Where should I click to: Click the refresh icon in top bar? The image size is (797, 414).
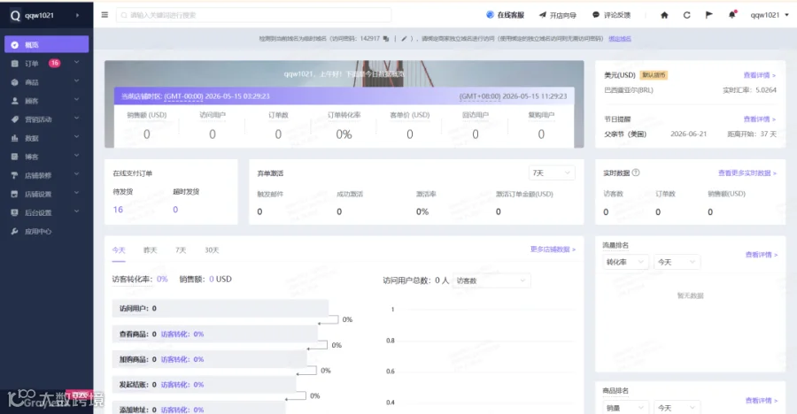tap(686, 15)
